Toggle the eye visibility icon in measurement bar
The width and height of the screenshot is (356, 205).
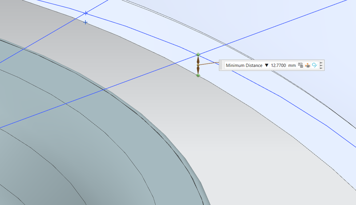(x=307, y=65)
